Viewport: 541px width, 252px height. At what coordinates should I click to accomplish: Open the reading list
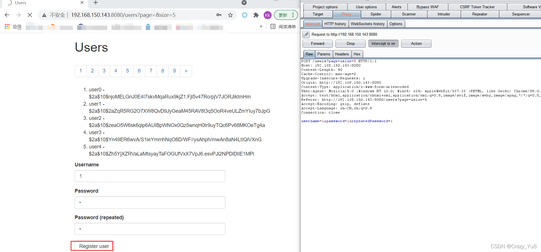click(x=283, y=27)
